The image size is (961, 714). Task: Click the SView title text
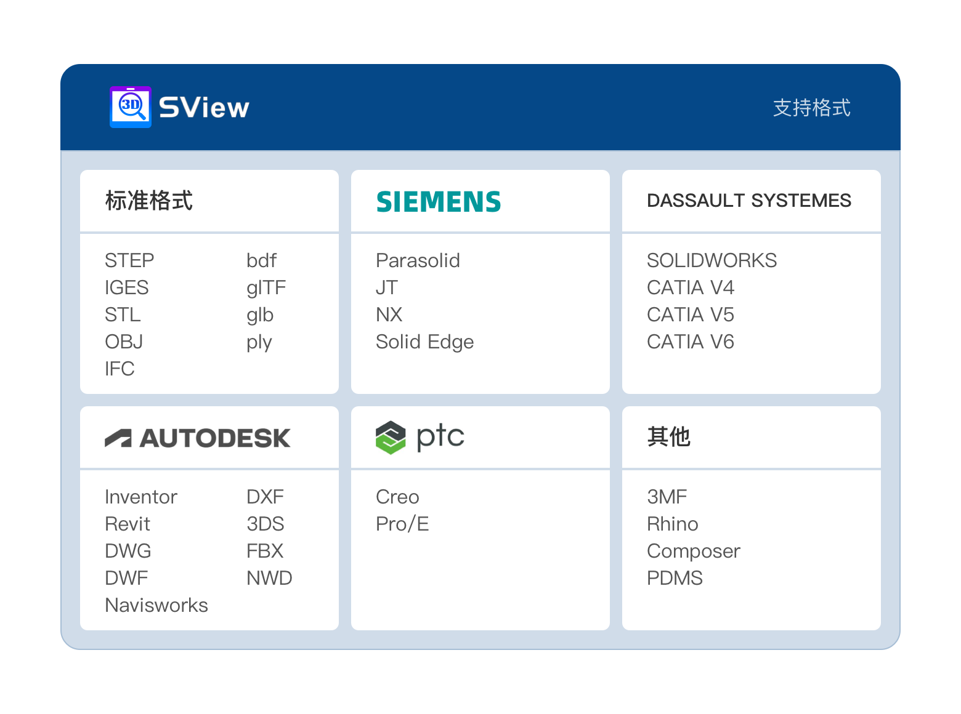(204, 108)
